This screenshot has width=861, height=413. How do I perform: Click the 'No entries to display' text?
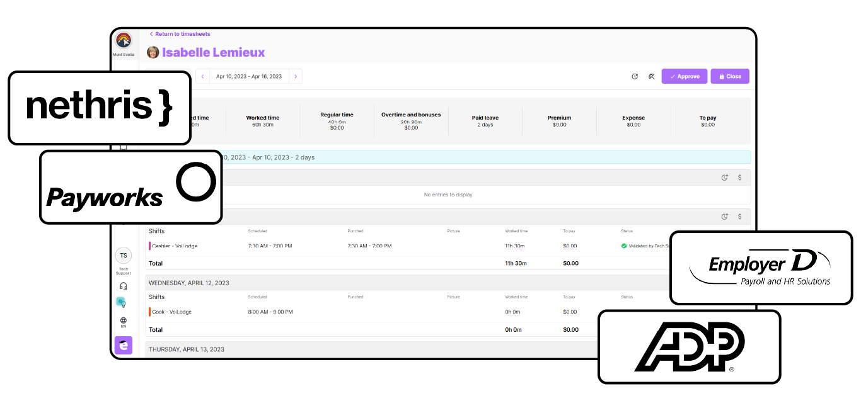click(448, 195)
